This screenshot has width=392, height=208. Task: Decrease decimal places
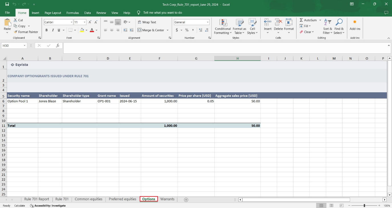pos(207,30)
